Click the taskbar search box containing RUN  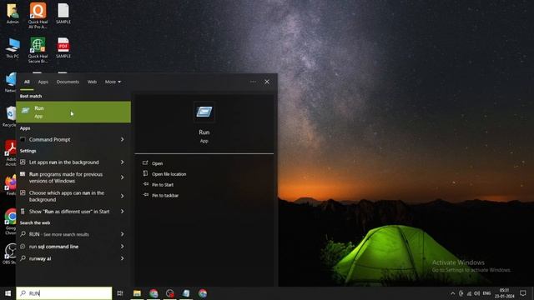point(64,293)
